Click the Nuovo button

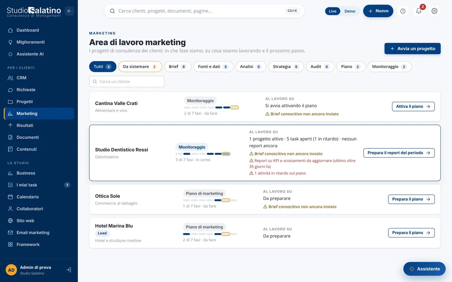pyautogui.click(x=378, y=11)
